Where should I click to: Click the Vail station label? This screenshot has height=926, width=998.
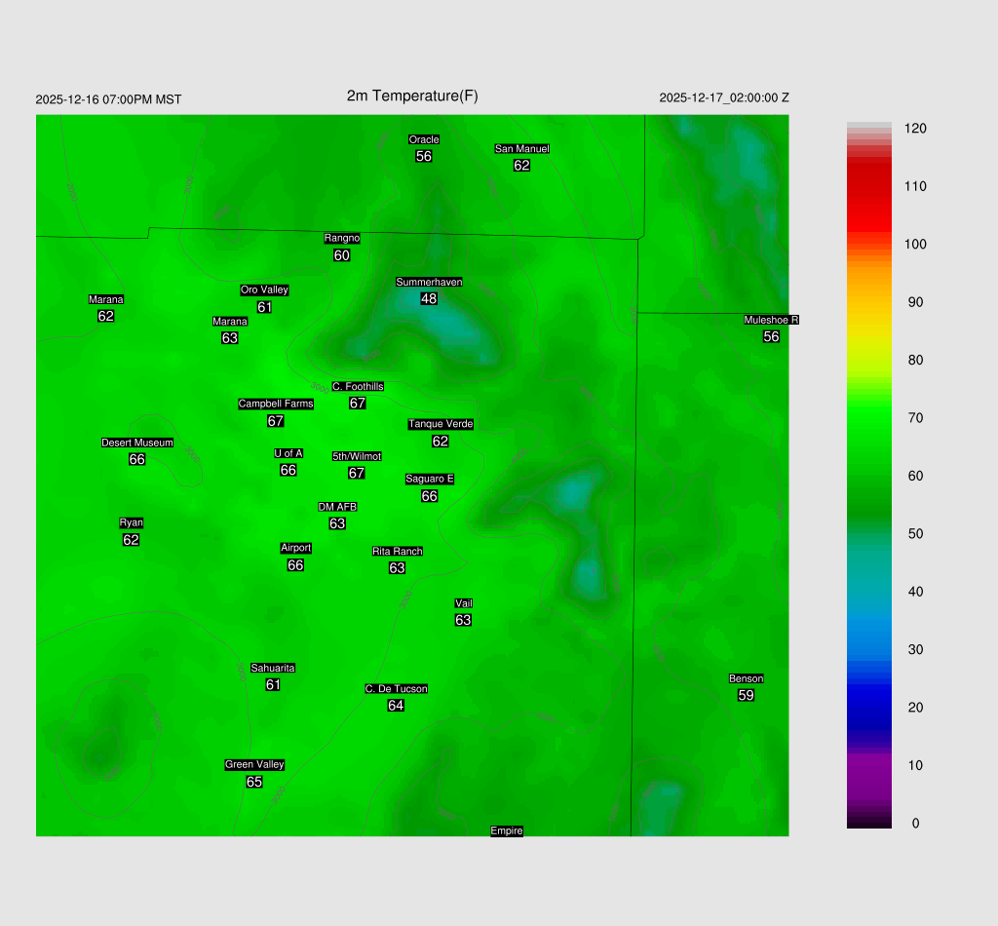tap(464, 604)
